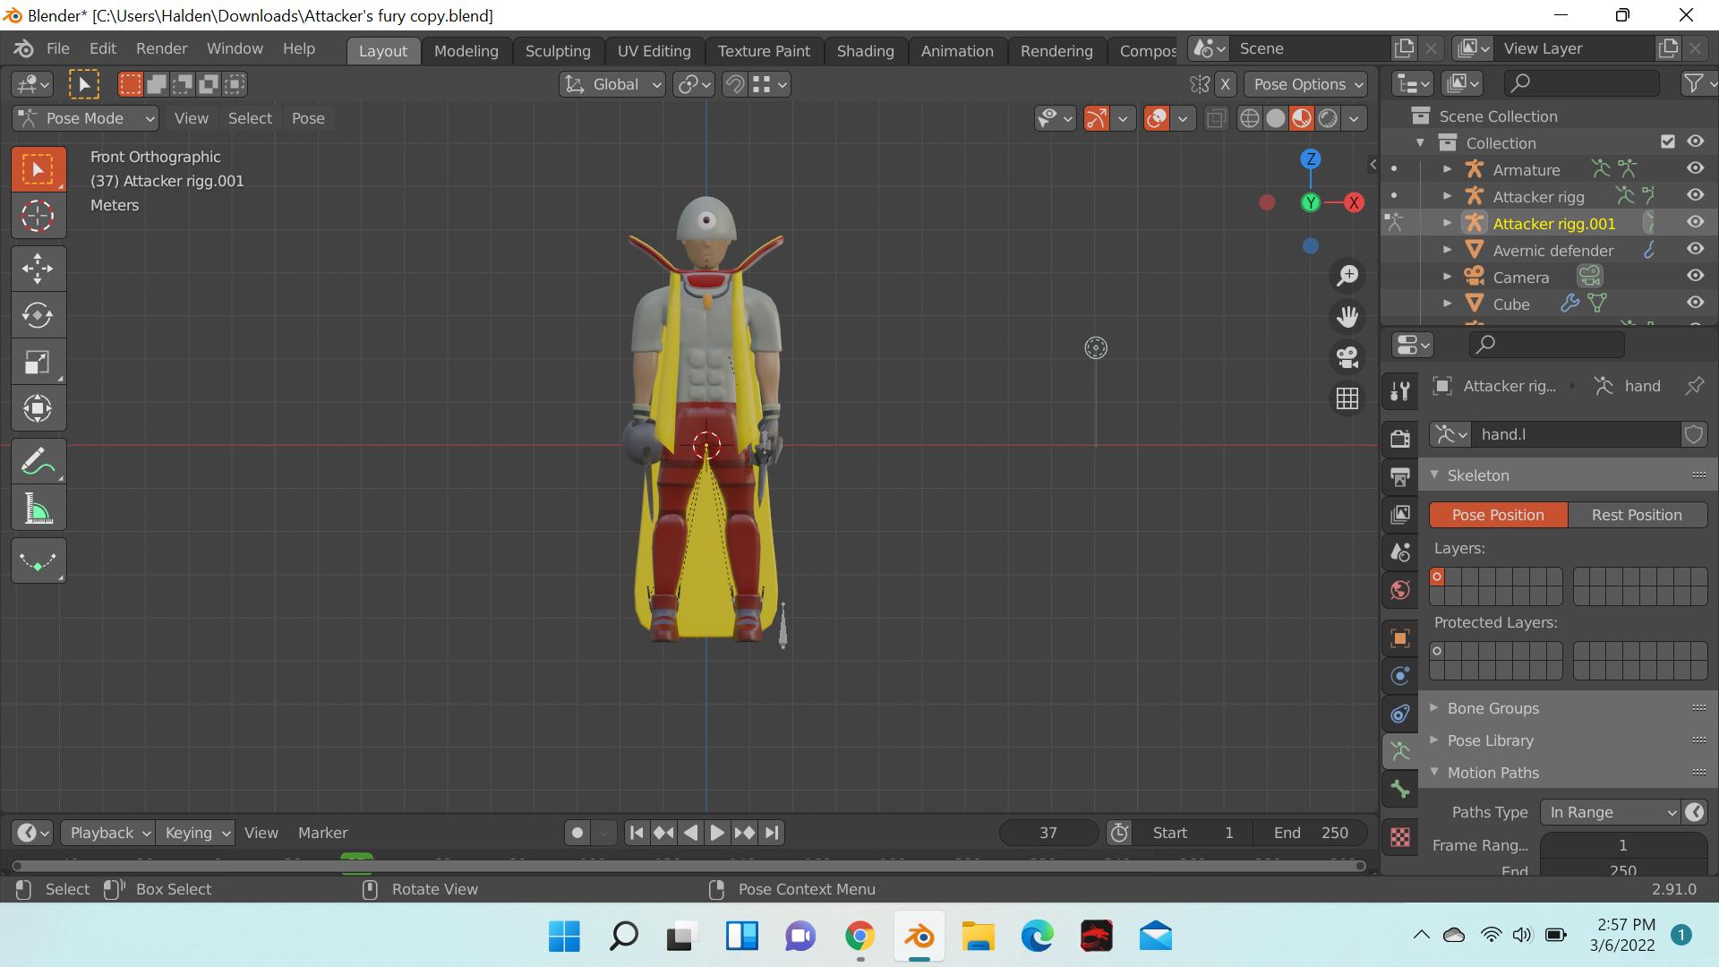The width and height of the screenshot is (1719, 967).
Task: Select the Measure tool
Action: pyautogui.click(x=38, y=507)
